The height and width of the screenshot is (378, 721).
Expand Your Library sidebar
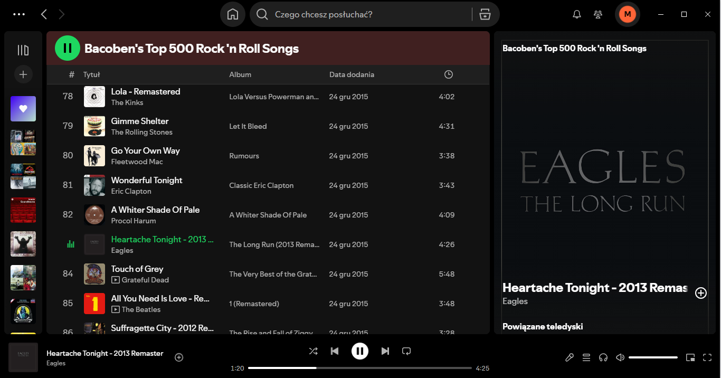(23, 50)
